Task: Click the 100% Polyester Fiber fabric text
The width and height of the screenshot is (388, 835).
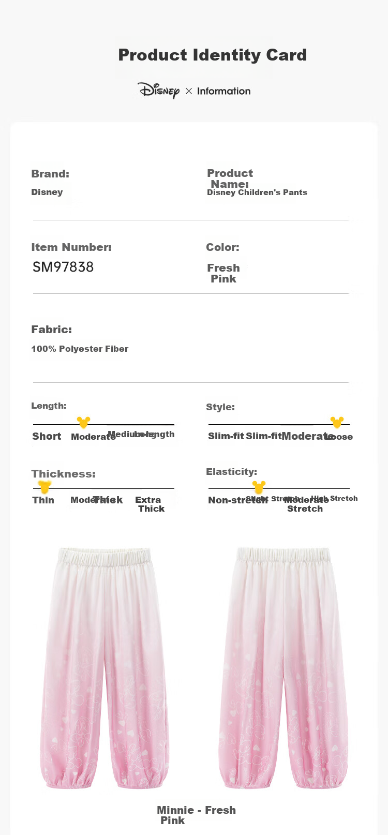Action: pos(80,349)
